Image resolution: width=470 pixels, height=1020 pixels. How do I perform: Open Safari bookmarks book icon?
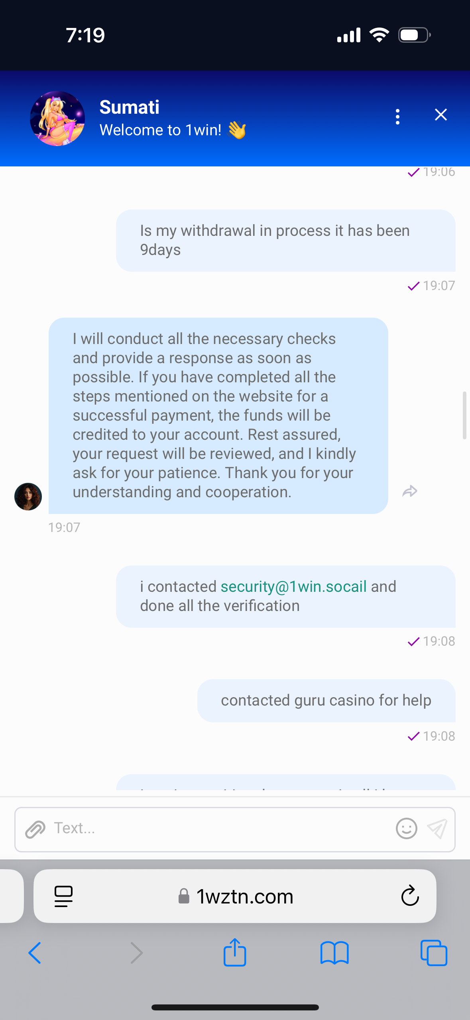(x=334, y=953)
